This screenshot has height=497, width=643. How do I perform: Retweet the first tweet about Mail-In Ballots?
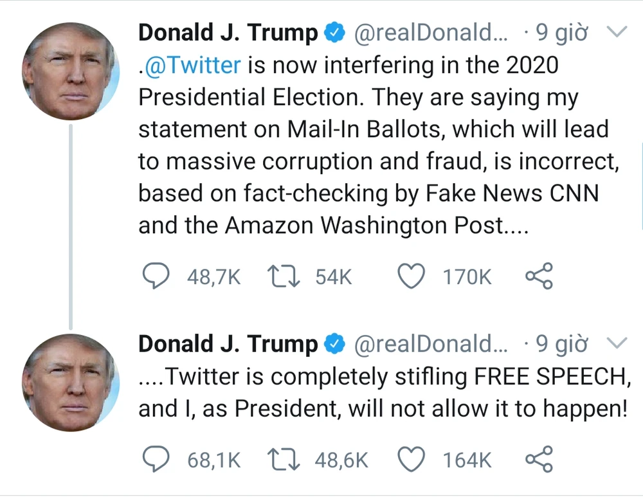pyautogui.click(x=284, y=277)
